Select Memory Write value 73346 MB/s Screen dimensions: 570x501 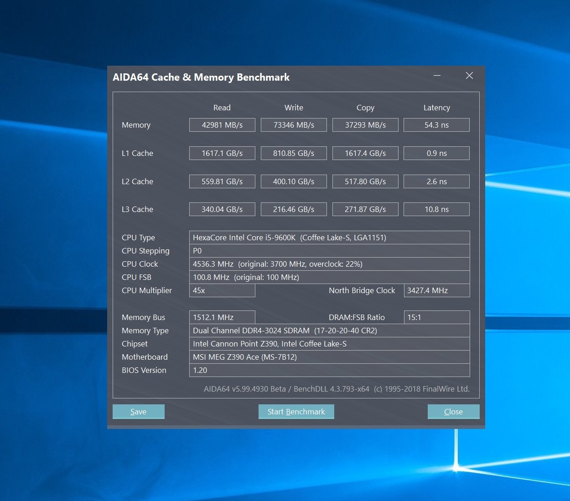click(x=294, y=125)
